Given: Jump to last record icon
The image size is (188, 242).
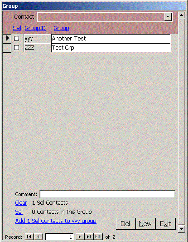Looking at the screenshot, I should (89, 237).
